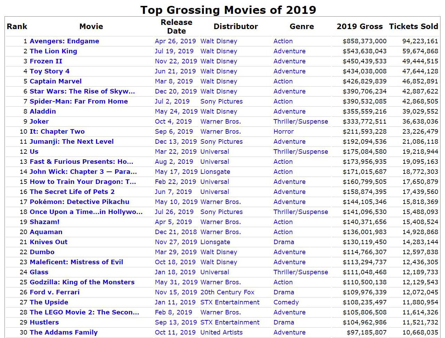Viewport: 445px width, 338px height.
Task: Open the Shazam! movie link
Action: click(x=45, y=222)
